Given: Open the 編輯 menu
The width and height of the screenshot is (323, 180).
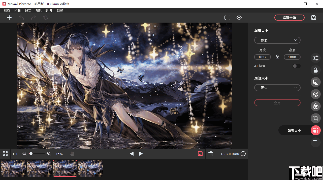Looking at the screenshot, I should coord(18,10).
